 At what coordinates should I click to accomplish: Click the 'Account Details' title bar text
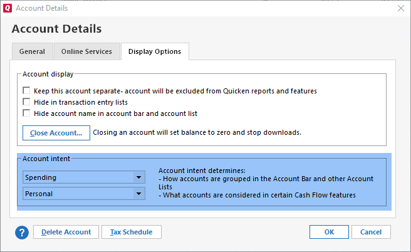(41, 8)
